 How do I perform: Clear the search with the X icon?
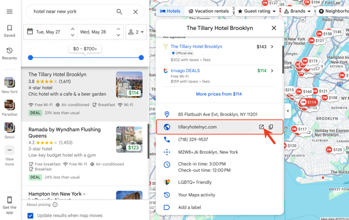click(135, 12)
